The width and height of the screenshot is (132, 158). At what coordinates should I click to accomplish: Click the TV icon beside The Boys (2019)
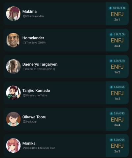tap(24, 43)
